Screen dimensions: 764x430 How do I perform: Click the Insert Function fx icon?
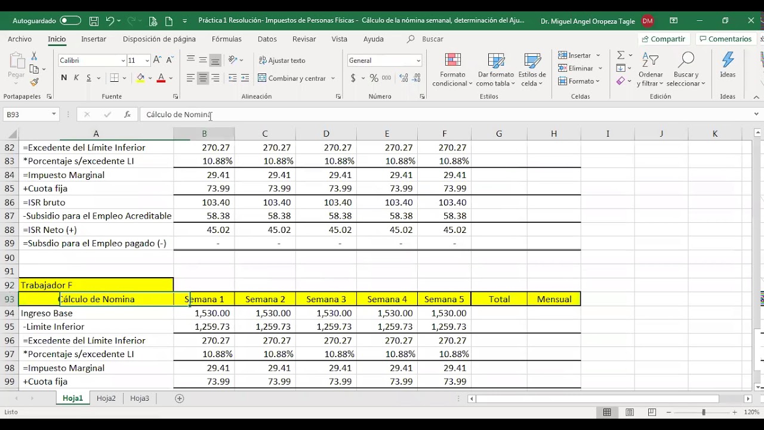(127, 115)
